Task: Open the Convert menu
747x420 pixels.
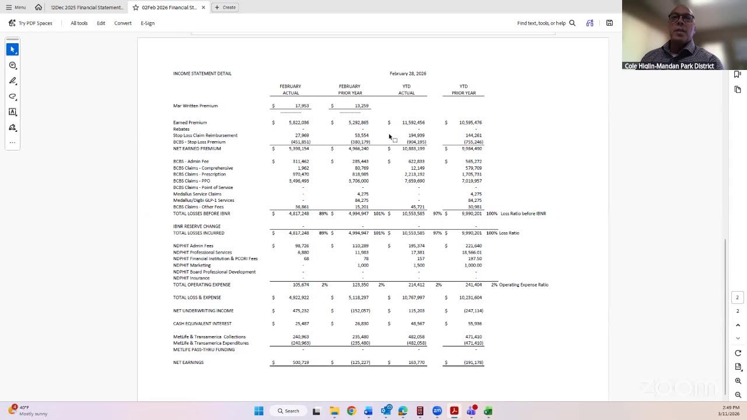Action: [123, 23]
